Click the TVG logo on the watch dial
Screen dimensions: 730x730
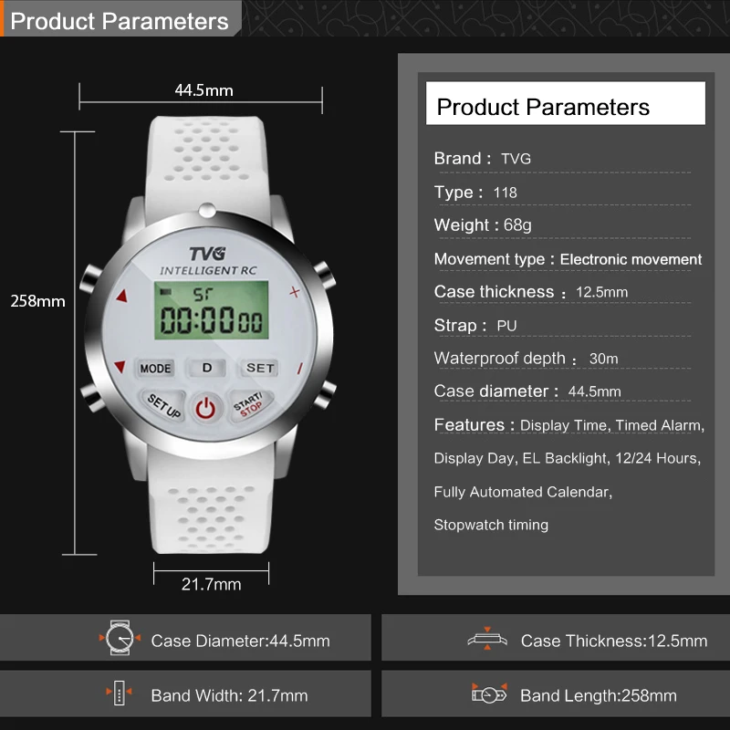[x=208, y=254]
